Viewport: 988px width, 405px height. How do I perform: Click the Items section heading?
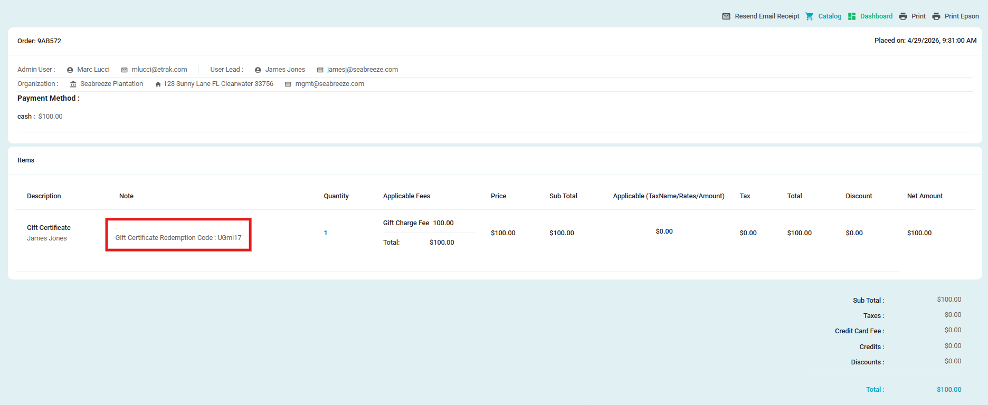click(26, 160)
